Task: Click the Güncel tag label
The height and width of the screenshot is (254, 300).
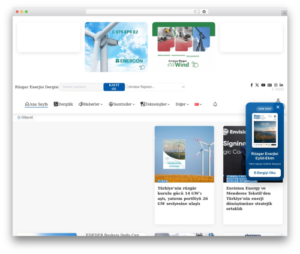Action: point(27,118)
